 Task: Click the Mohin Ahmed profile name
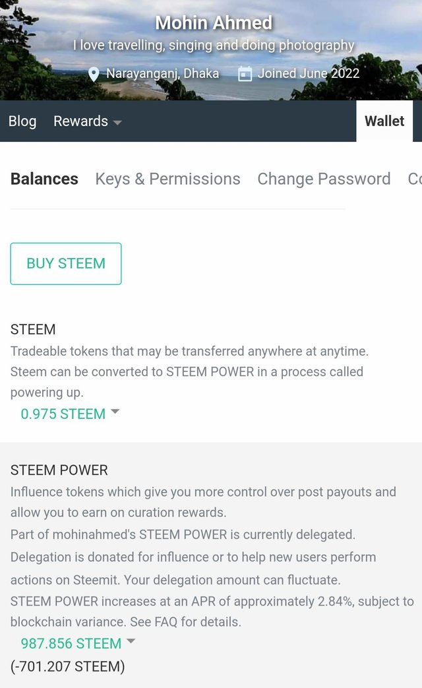[x=214, y=23]
